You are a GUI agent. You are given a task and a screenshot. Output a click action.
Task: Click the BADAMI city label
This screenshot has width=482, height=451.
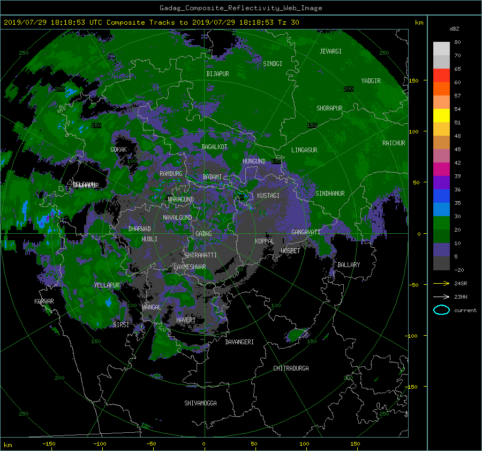212,177
